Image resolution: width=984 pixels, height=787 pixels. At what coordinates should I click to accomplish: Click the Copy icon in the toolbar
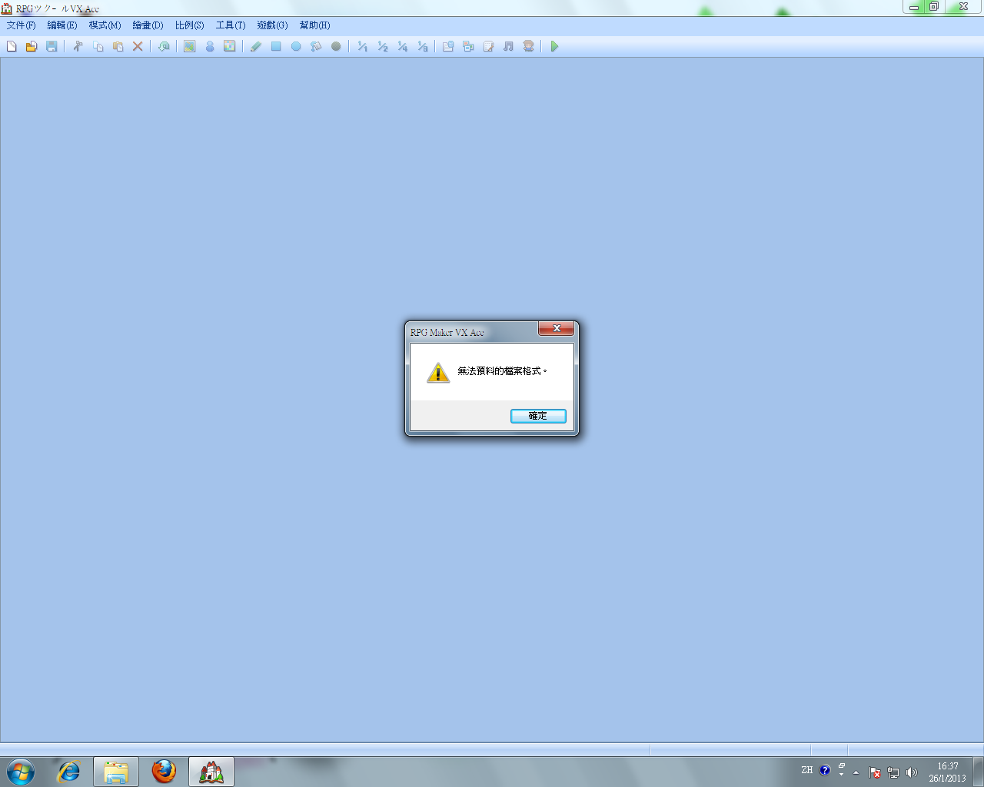98,47
